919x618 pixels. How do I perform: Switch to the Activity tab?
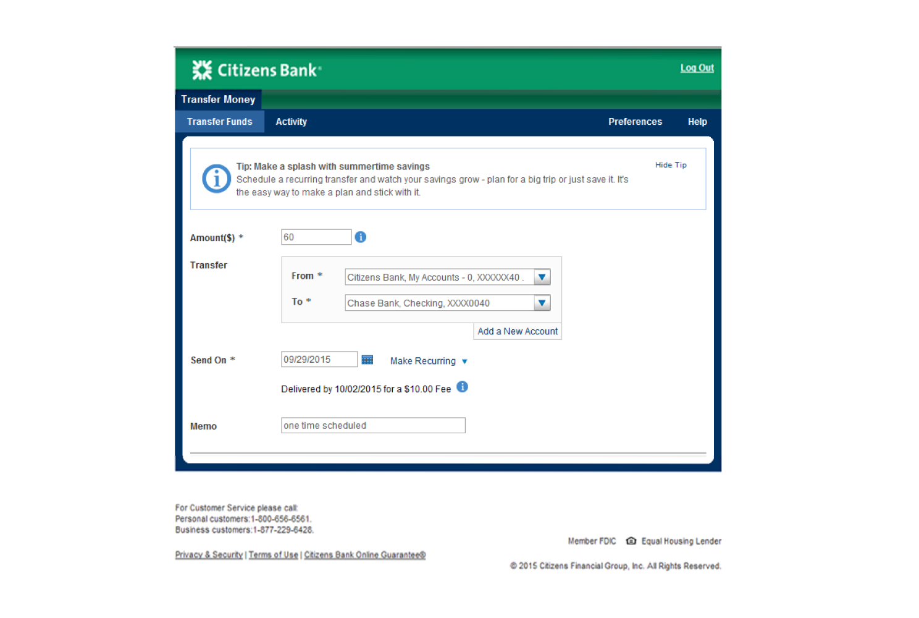point(291,122)
